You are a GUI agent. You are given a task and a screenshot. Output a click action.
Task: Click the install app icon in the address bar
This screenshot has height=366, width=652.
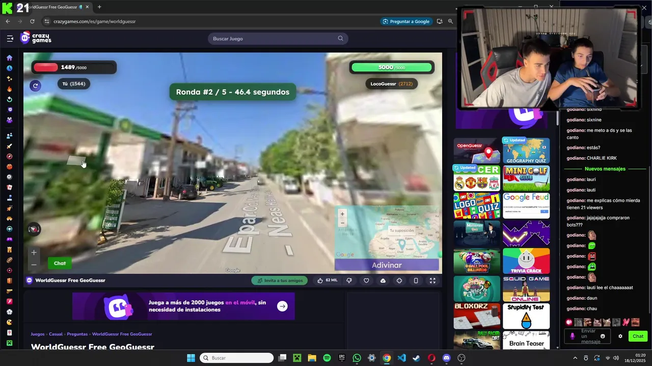439,21
